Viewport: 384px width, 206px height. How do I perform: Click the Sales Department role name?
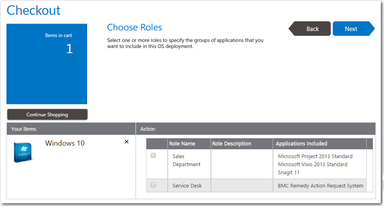[x=186, y=160]
